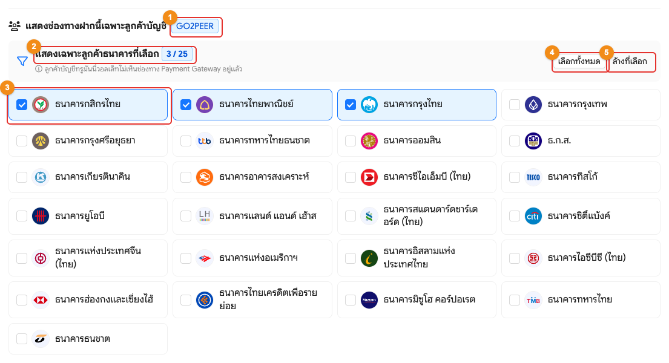Click the green Islamic Bank crescent logo

click(369, 258)
